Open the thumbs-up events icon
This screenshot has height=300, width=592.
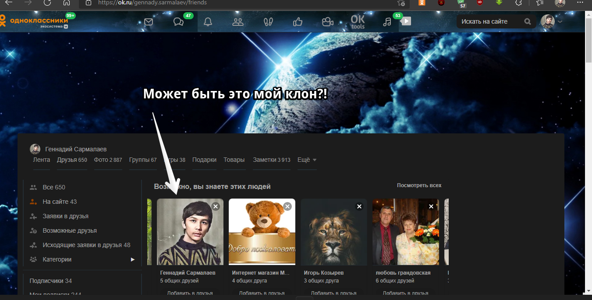[298, 22]
